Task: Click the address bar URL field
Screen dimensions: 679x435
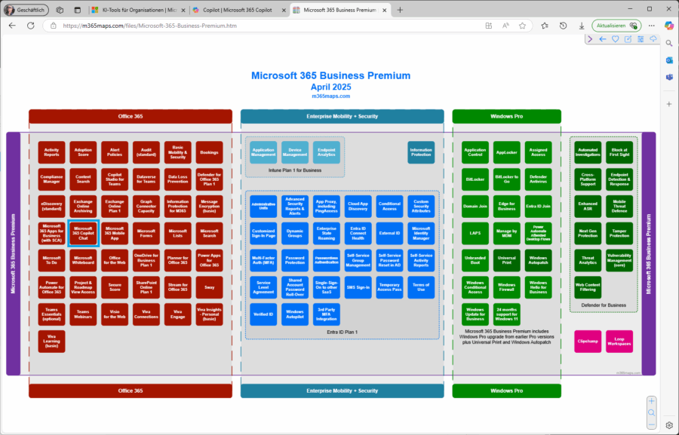Action: pyautogui.click(x=269, y=26)
